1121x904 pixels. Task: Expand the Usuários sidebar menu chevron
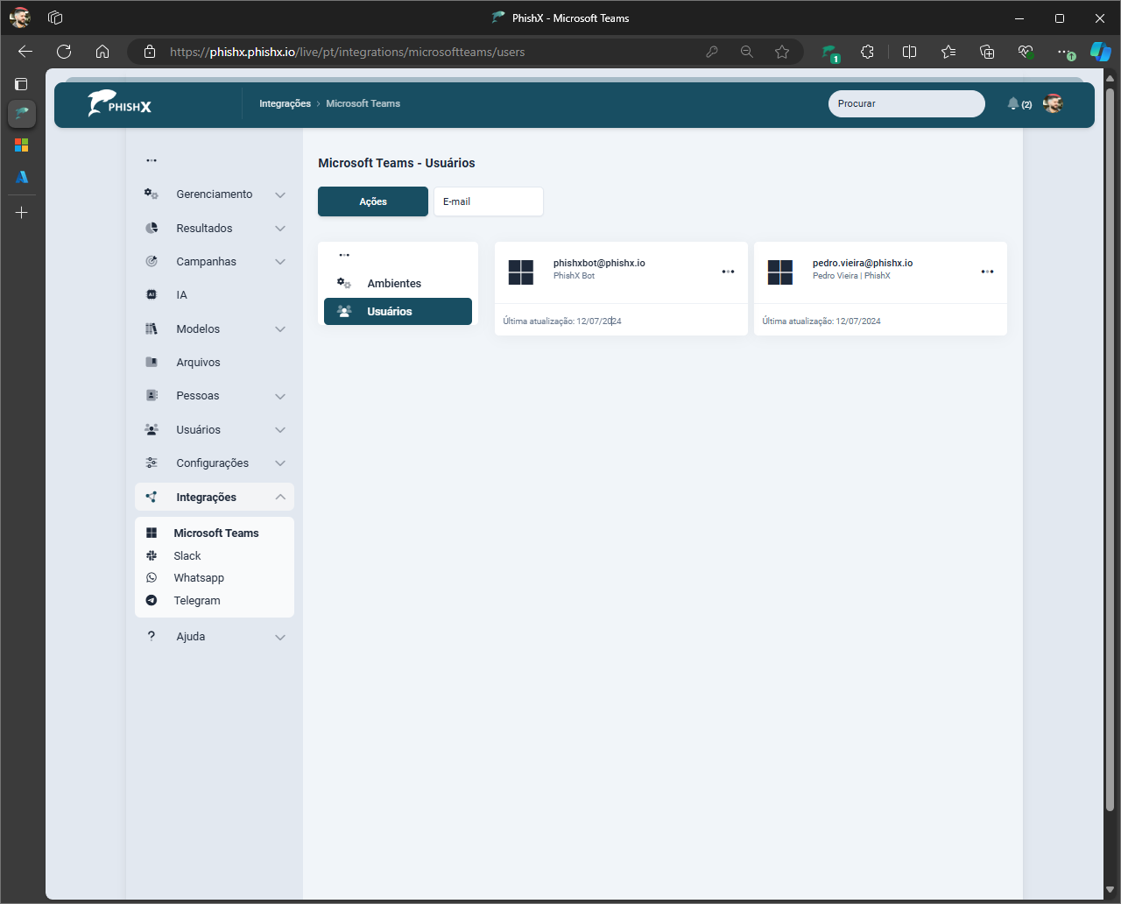tap(280, 430)
